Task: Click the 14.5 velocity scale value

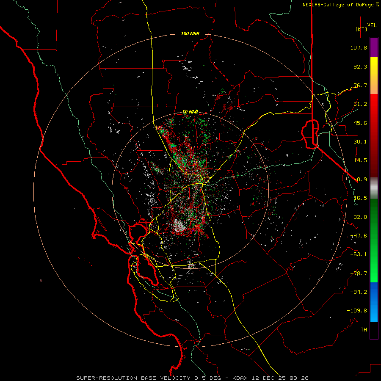Action: pyautogui.click(x=360, y=160)
